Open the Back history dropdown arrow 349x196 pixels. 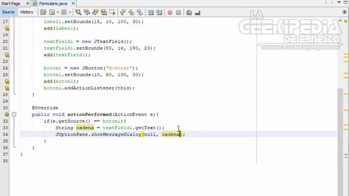tap(58, 12)
